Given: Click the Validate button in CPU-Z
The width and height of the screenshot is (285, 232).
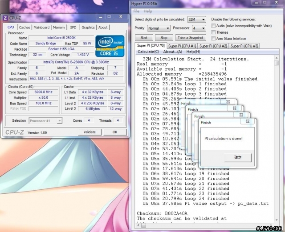Looking at the screenshot, I should coord(90,132).
